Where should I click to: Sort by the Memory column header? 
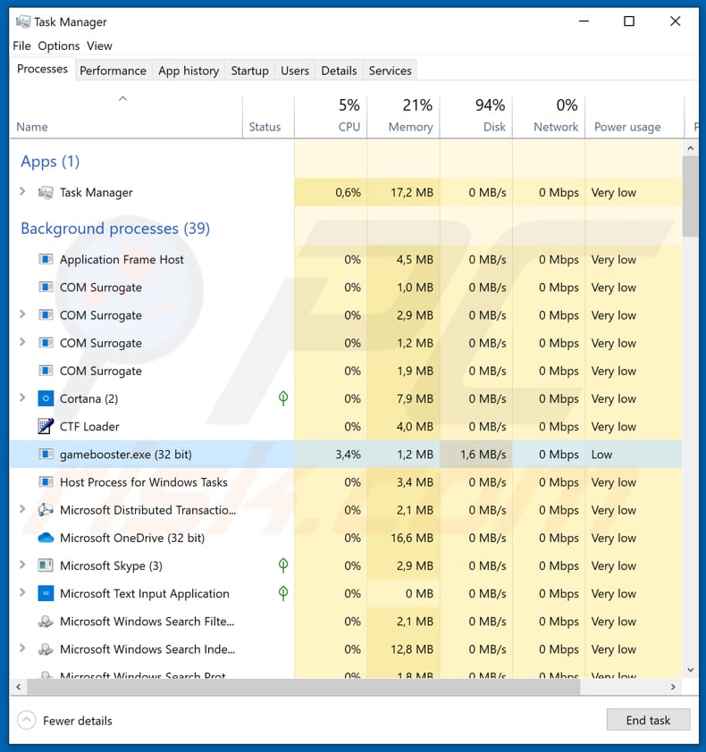[403, 116]
